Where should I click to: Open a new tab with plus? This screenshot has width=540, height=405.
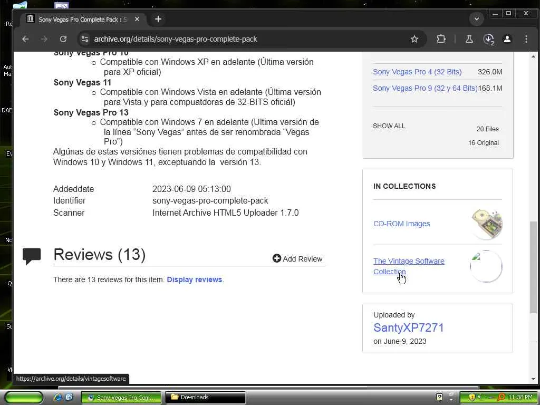click(x=158, y=20)
